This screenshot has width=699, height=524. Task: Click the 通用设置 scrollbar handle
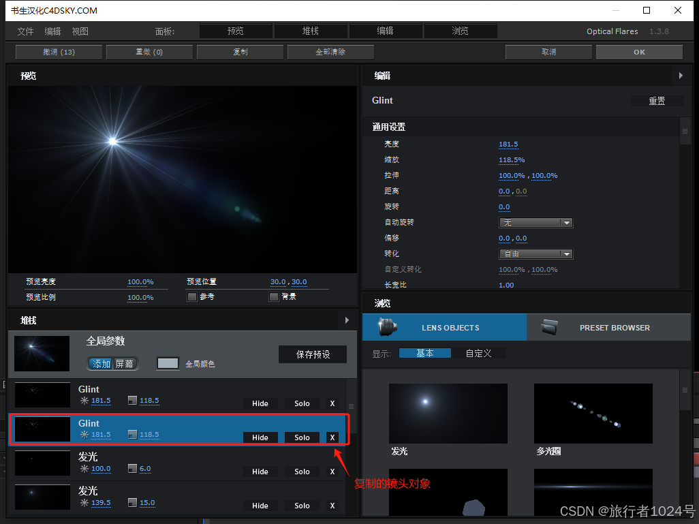(685, 131)
